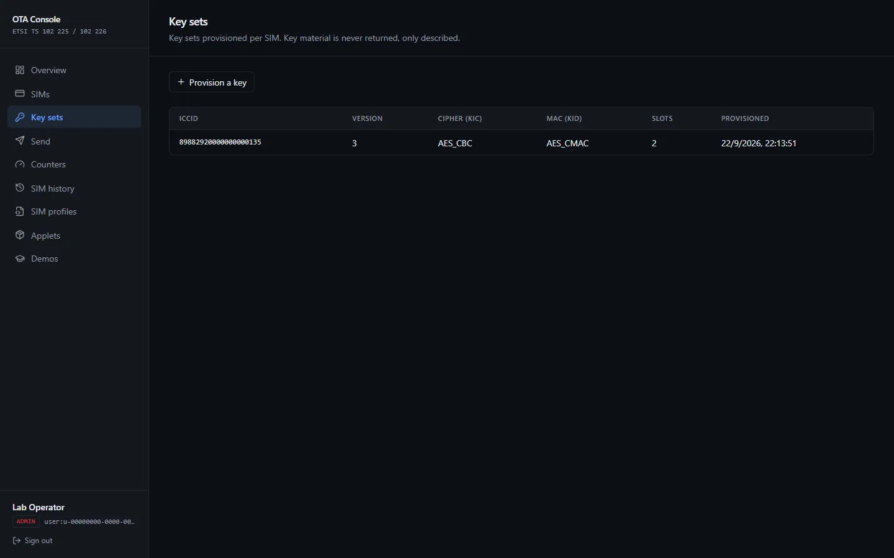This screenshot has width=894, height=558.
Task: Click the user ID text in sidebar
Action: 89,521
